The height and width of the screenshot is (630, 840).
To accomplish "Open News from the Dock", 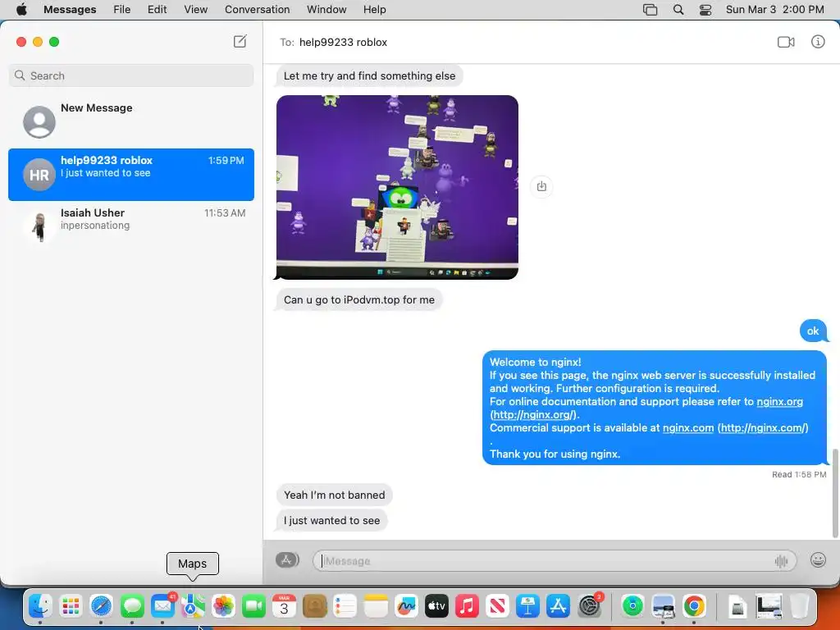I will tap(497, 606).
